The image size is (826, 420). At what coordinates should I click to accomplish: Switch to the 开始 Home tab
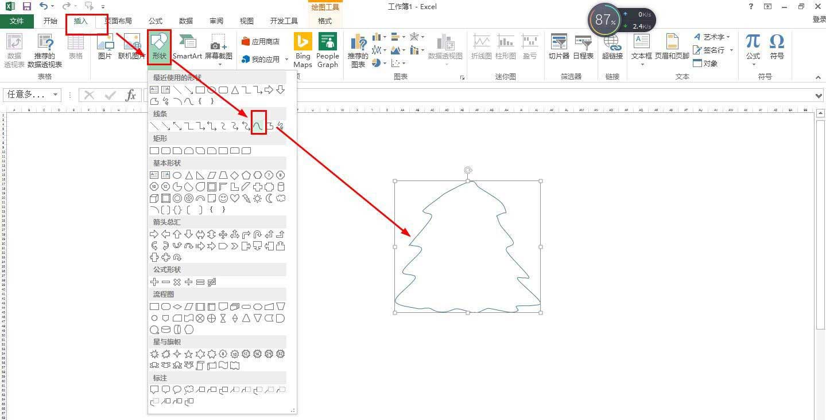[51, 21]
